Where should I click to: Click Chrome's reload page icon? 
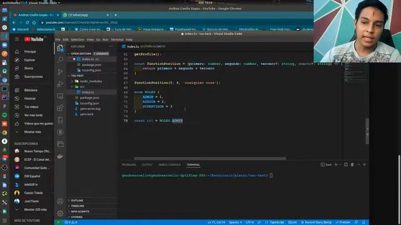(27, 22)
